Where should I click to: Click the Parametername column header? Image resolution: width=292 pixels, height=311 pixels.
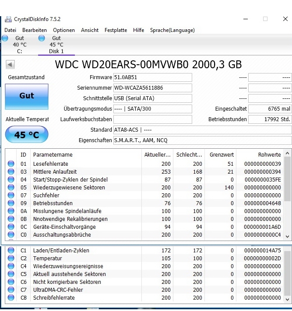click(86, 155)
